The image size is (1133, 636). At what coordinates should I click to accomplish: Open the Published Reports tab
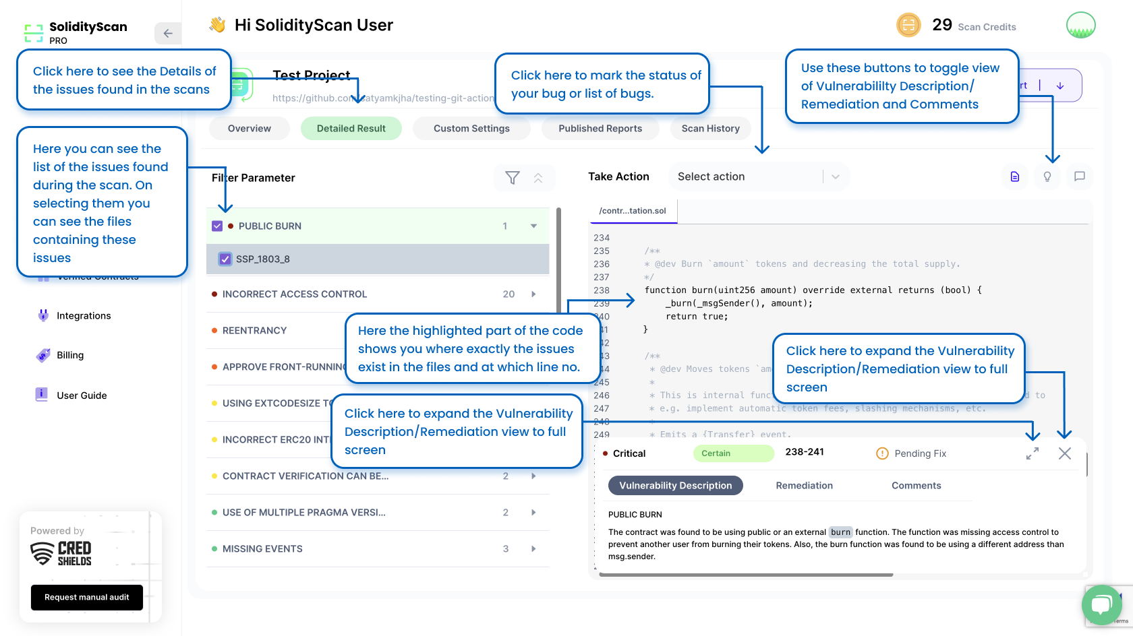600,129
